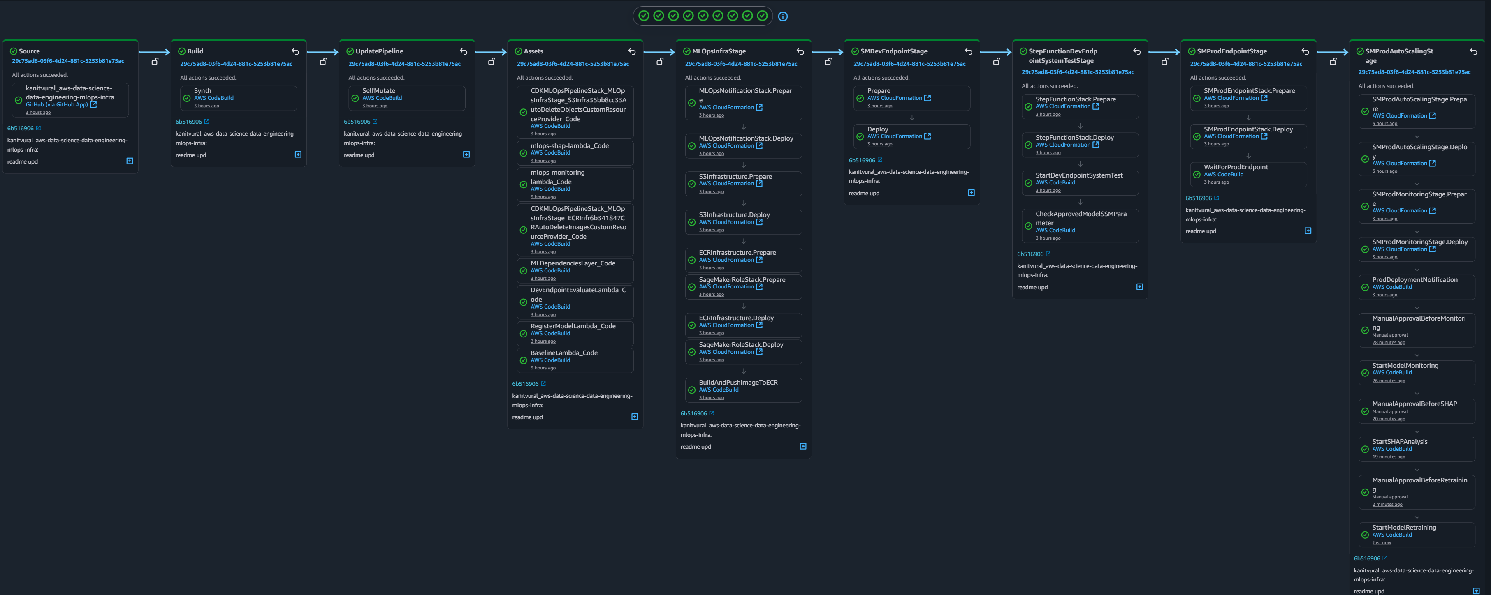Click rollback icon on SMProdEndpointStage
The height and width of the screenshot is (595, 1491).
tap(1305, 51)
